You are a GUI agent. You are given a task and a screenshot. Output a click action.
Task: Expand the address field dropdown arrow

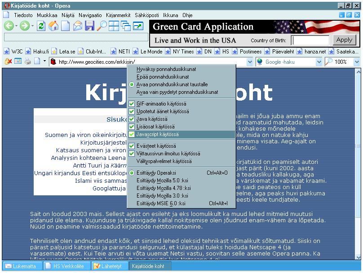point(250,62)
